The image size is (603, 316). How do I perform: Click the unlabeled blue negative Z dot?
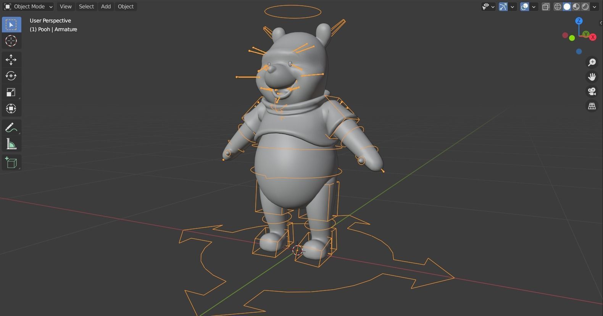[x=579, y=51]
